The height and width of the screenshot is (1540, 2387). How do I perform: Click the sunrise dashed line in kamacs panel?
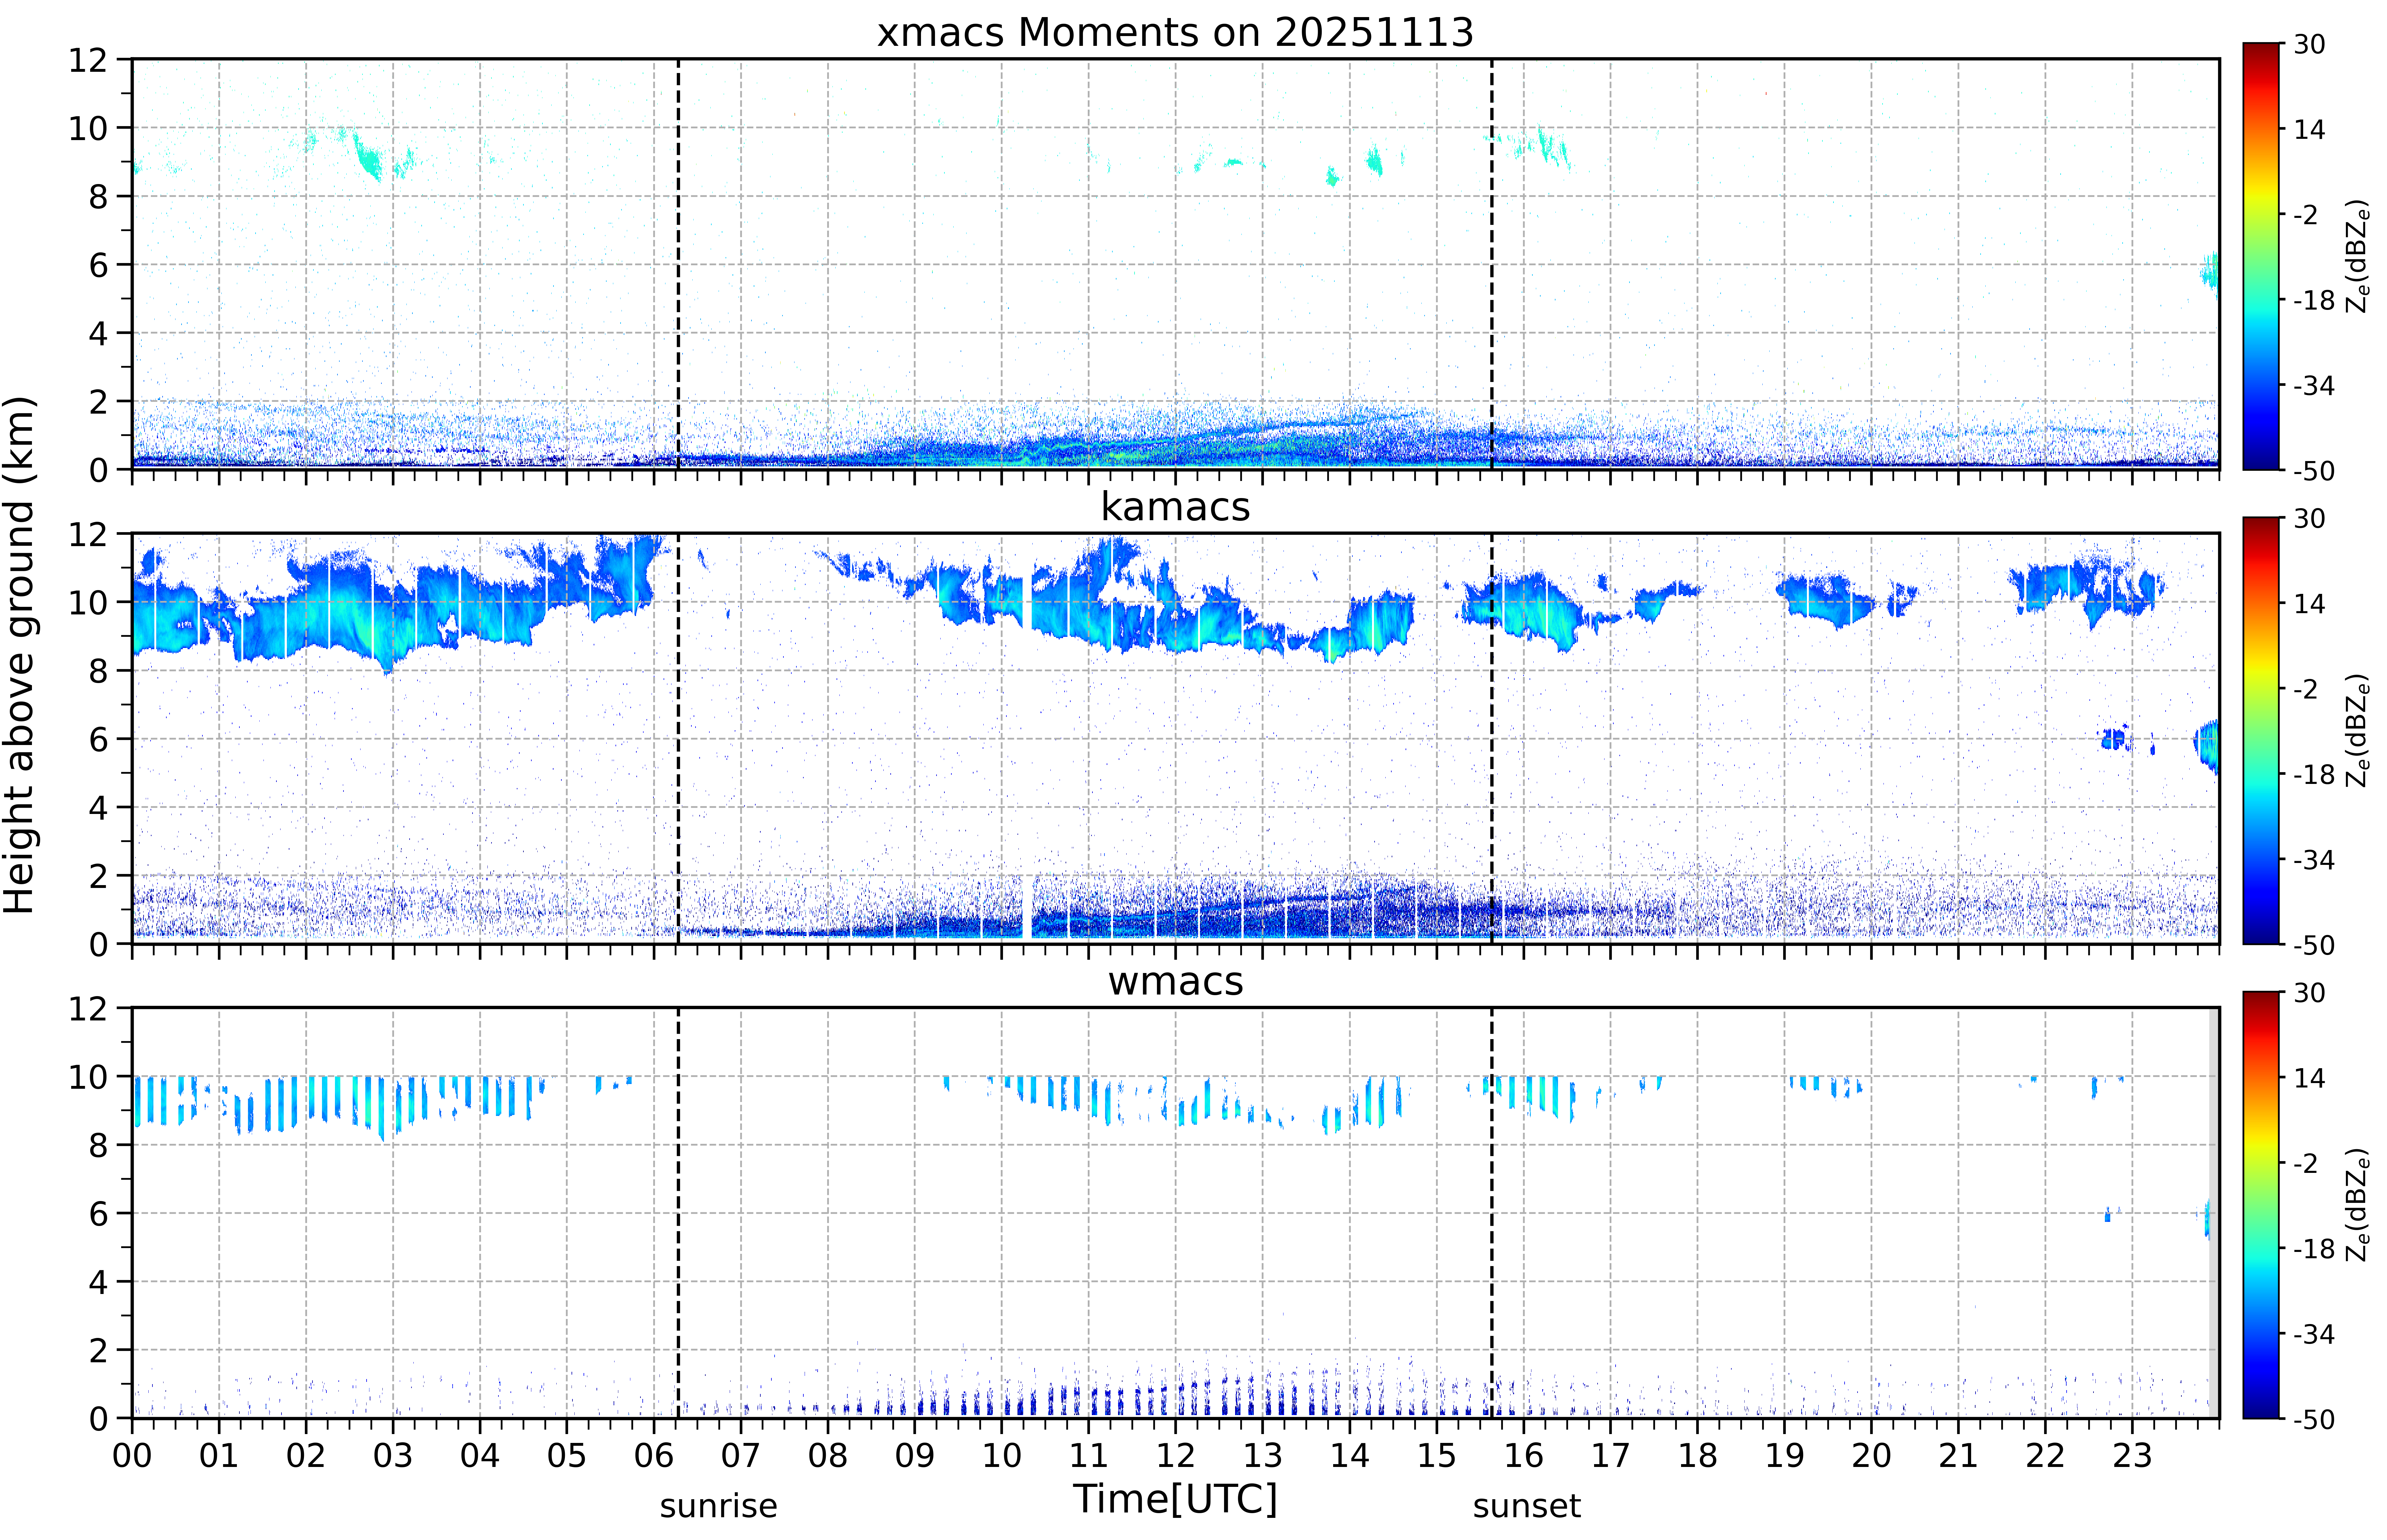678,738
